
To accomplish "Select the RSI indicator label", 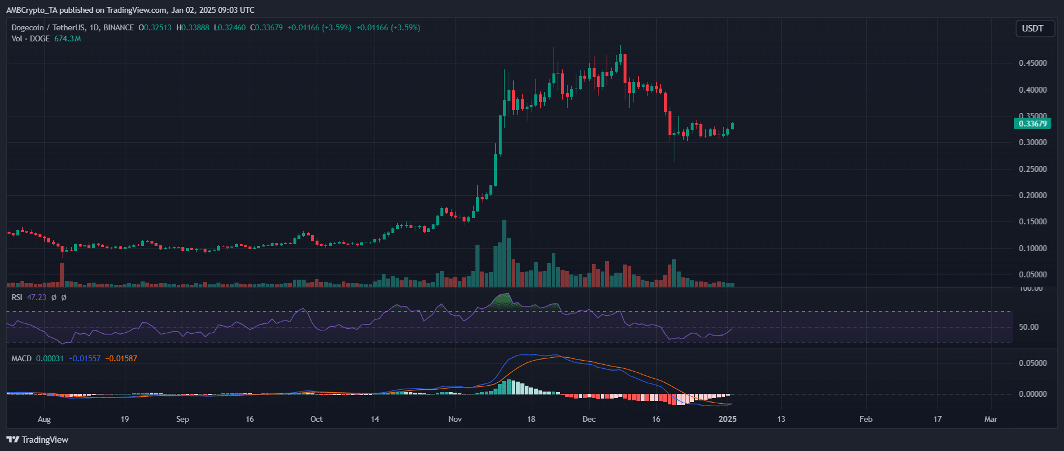I will pyautogui.click(x=17, y=297).
